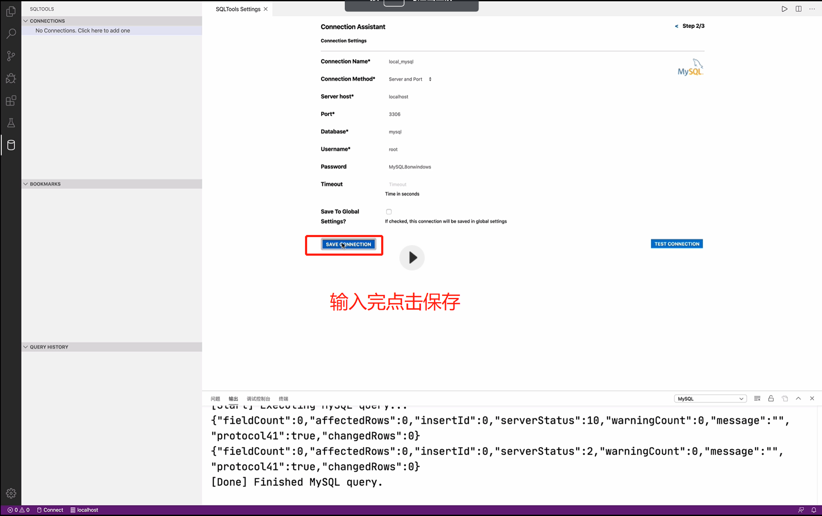The height and width of the screenshot is (516, 822).
Task: Select the SQLTools database icon
Action: 11,145
